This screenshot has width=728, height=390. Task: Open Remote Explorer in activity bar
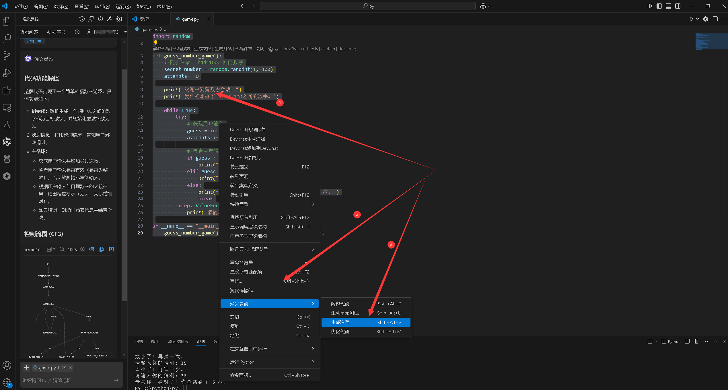(7, 108)
